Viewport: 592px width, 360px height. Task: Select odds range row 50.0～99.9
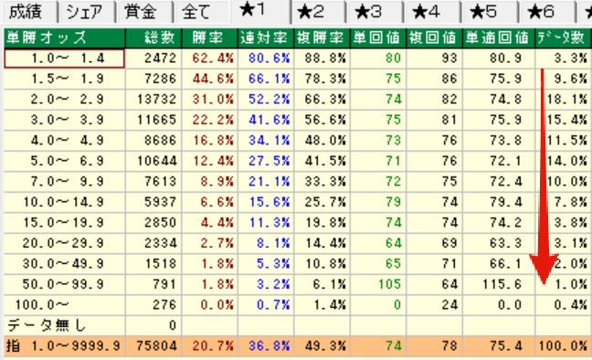64,284
